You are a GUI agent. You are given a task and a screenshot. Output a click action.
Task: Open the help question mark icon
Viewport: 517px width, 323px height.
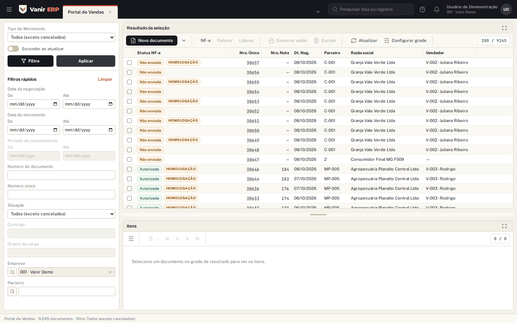coord(422,9)
